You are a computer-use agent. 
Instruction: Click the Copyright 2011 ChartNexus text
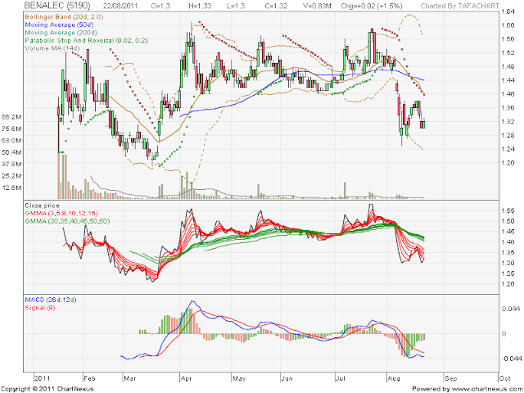point(47,389)
